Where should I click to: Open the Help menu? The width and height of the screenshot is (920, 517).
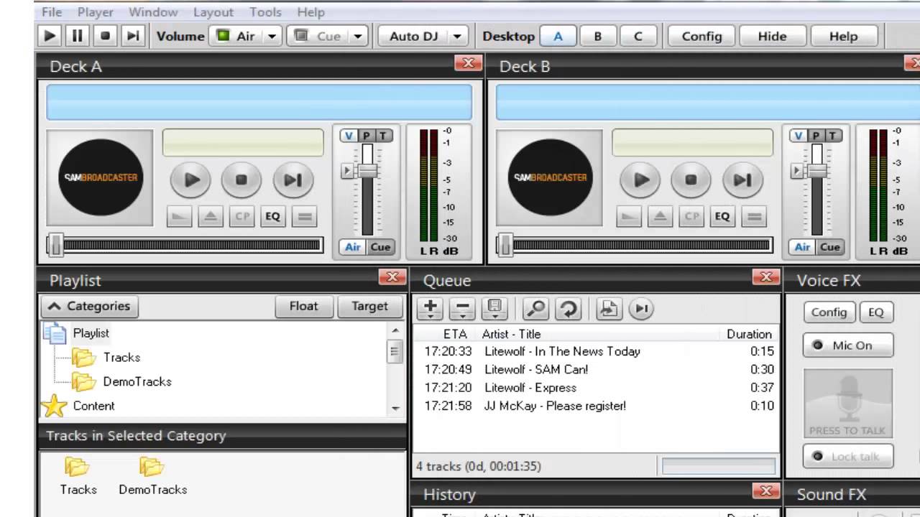point(311,12)
